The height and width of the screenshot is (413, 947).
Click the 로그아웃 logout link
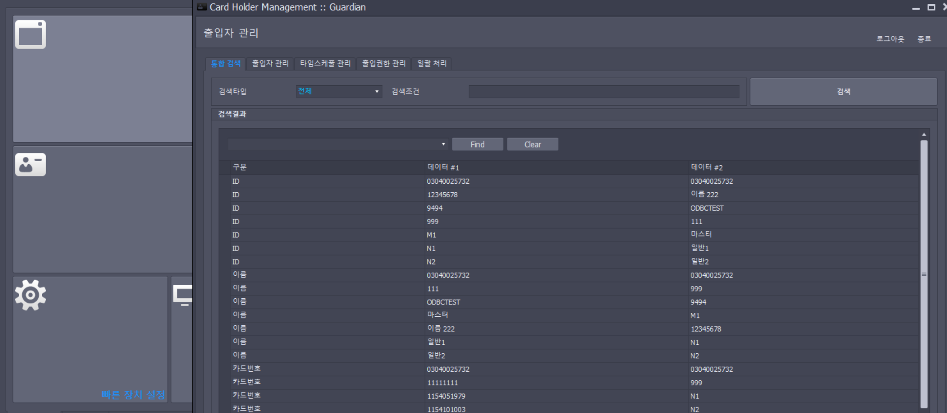(890, 39)
